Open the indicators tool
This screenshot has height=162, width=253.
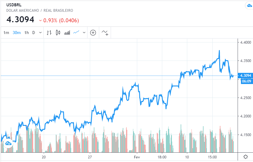tap(105, 33)
